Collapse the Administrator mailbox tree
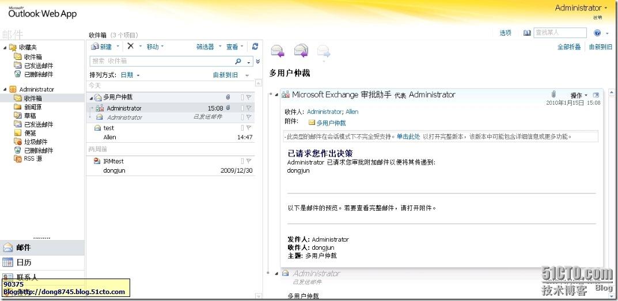The image size is (618, 301). [5, 89]
